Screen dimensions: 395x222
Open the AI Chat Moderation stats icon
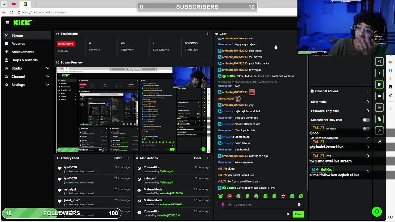pyautogui.click(x=368, y=138)
